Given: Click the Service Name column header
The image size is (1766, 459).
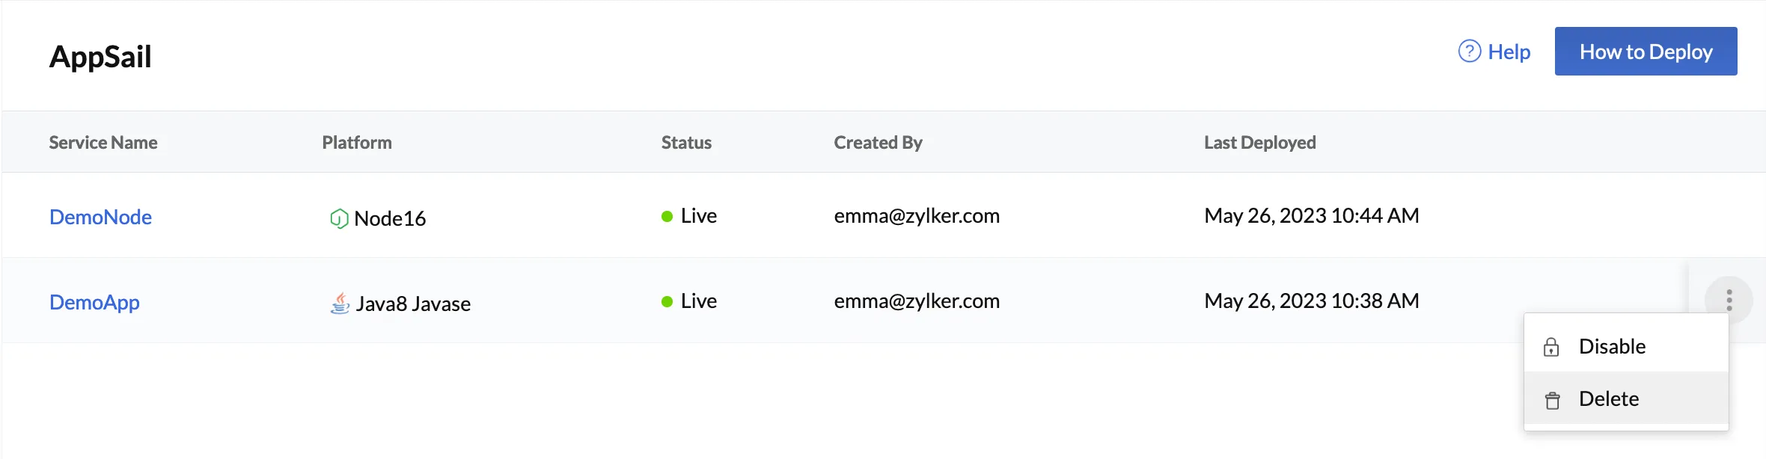Looking at the screenshot, I should click(x=103, y=142).
